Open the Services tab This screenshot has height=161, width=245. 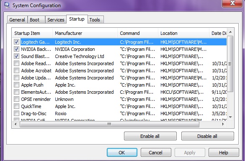56,20
